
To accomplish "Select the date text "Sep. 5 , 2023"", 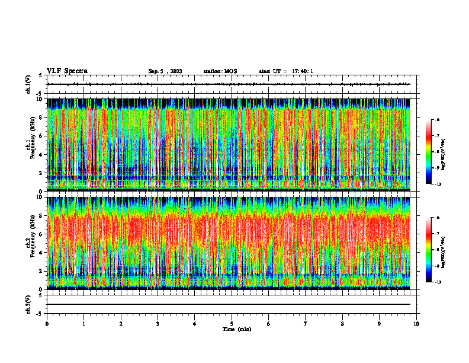I will [165, 71].
